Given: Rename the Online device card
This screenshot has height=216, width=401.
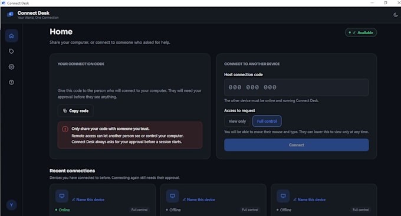Looking at the screenshot, I should 88,199.
